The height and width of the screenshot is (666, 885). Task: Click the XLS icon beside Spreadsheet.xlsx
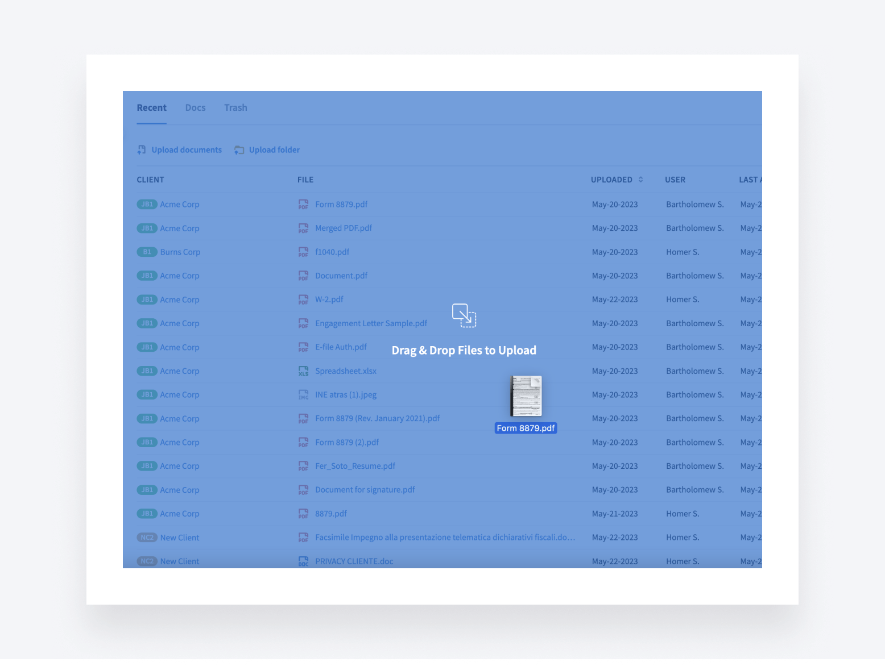(x=304, y=371)
